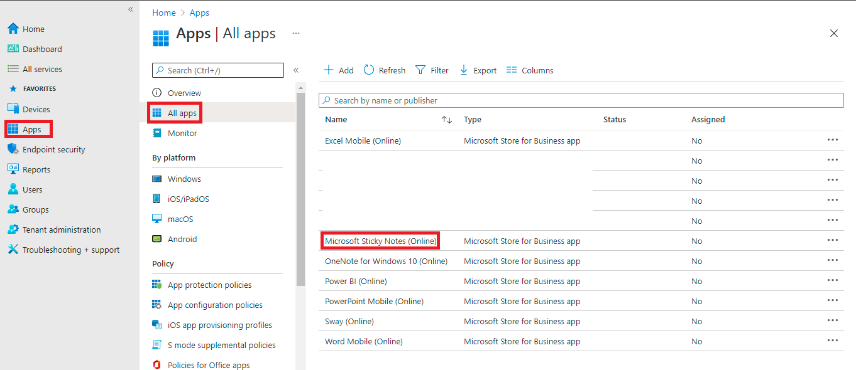This screenshot has width=856, height=370.
Task: Open more options for OneNote for Windows 10
Action: coord(833,260)
